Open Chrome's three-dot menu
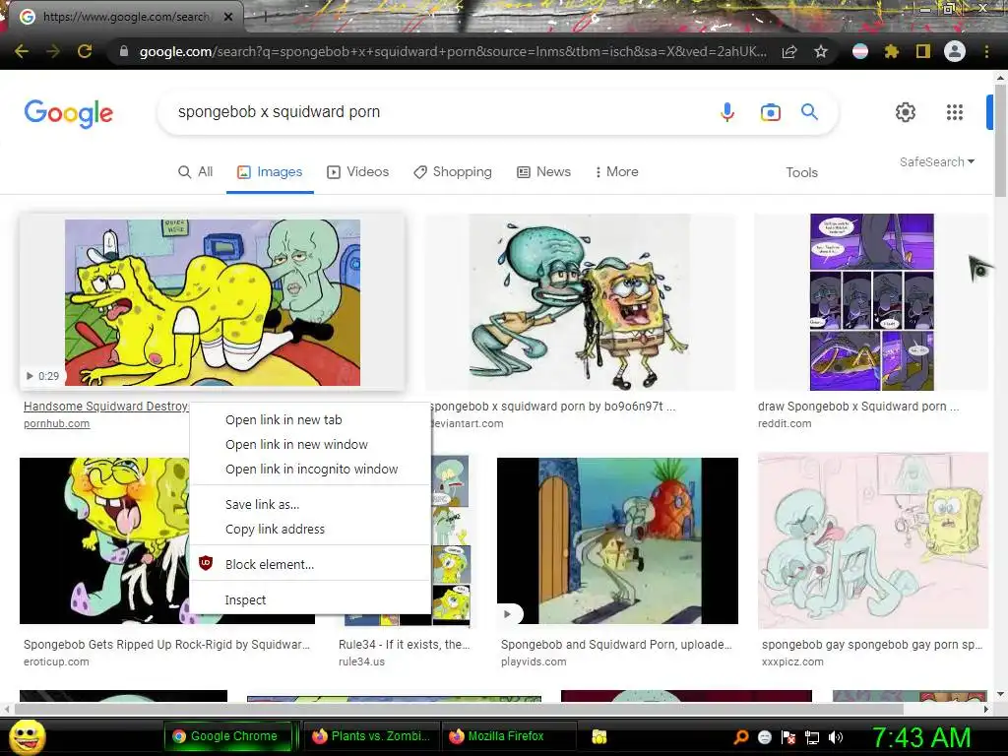1008x756 pixels. pos(986,51)
